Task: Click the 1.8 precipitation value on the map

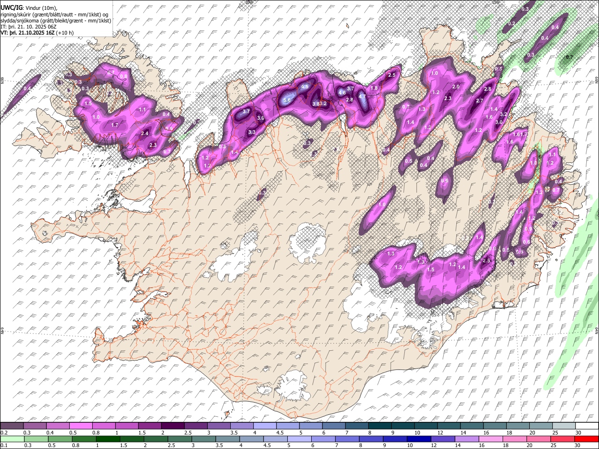Action: tap(374, 88)
